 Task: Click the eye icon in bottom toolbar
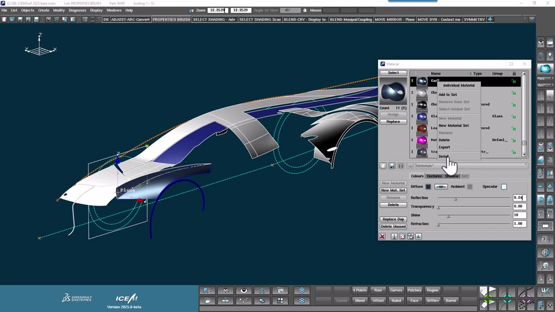(x=243, y=291)
